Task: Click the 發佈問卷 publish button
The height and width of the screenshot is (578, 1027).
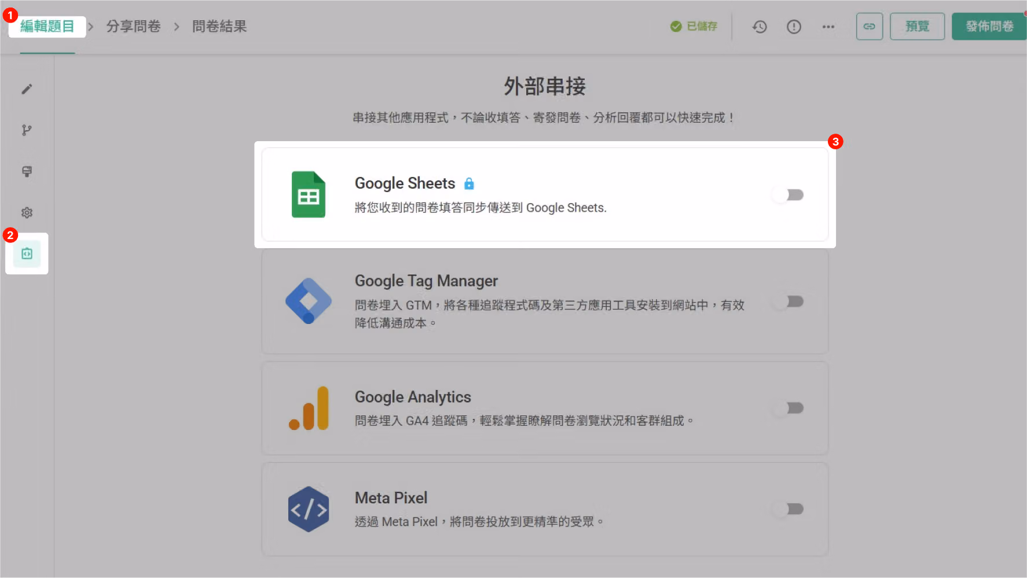Action: [989, 27]
